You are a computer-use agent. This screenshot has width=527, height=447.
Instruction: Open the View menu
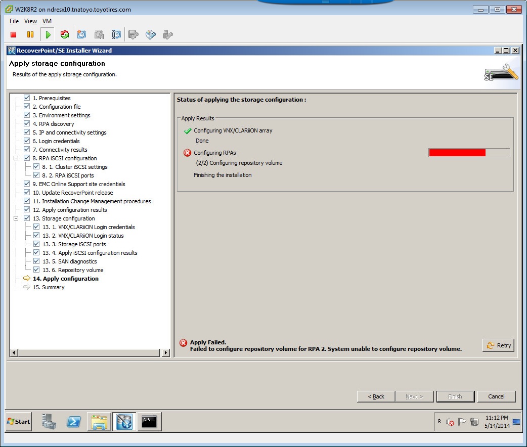(30, 21)
